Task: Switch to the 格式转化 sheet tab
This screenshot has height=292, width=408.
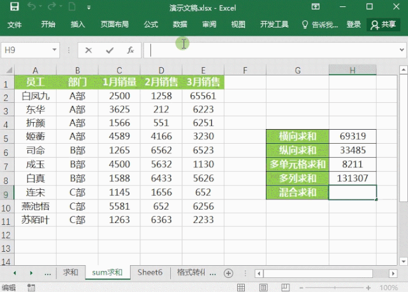Action: click(191, 272)
